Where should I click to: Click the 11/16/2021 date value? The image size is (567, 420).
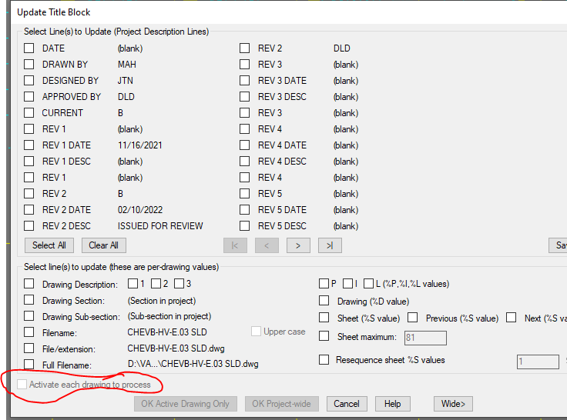pyautogui.click(x=140, y=145)
